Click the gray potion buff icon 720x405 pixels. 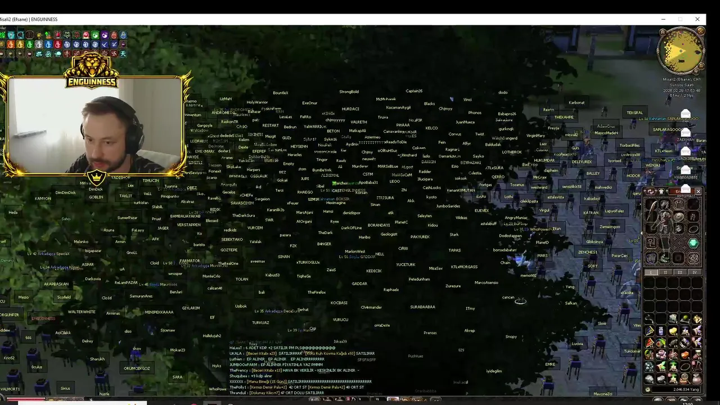(39, 44)
